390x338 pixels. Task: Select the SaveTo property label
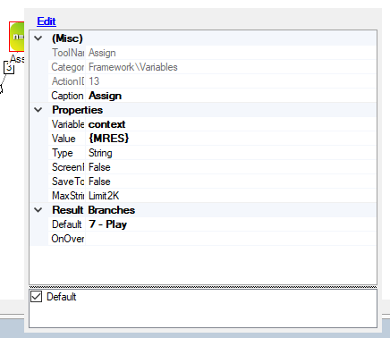tap(67, 182)
